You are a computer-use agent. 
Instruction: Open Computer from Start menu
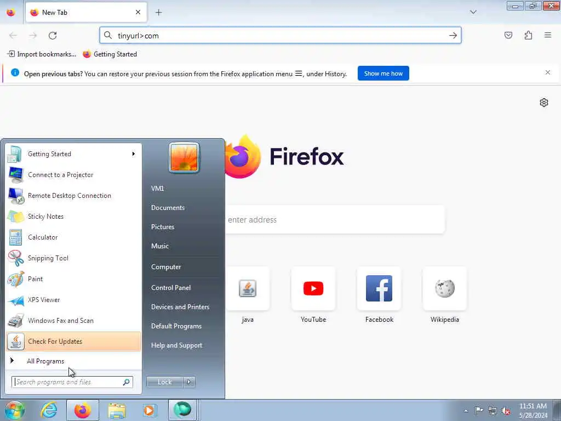click(x=166, y=267)
